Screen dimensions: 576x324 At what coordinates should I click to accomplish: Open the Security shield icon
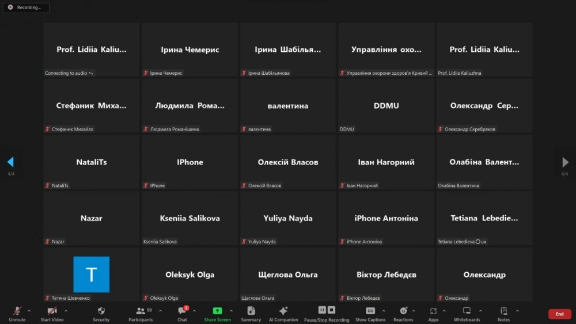pos(101,314)
